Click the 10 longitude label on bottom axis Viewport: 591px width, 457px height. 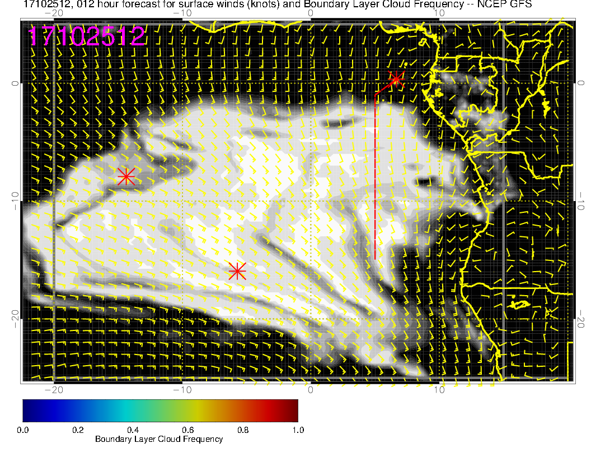439,390
